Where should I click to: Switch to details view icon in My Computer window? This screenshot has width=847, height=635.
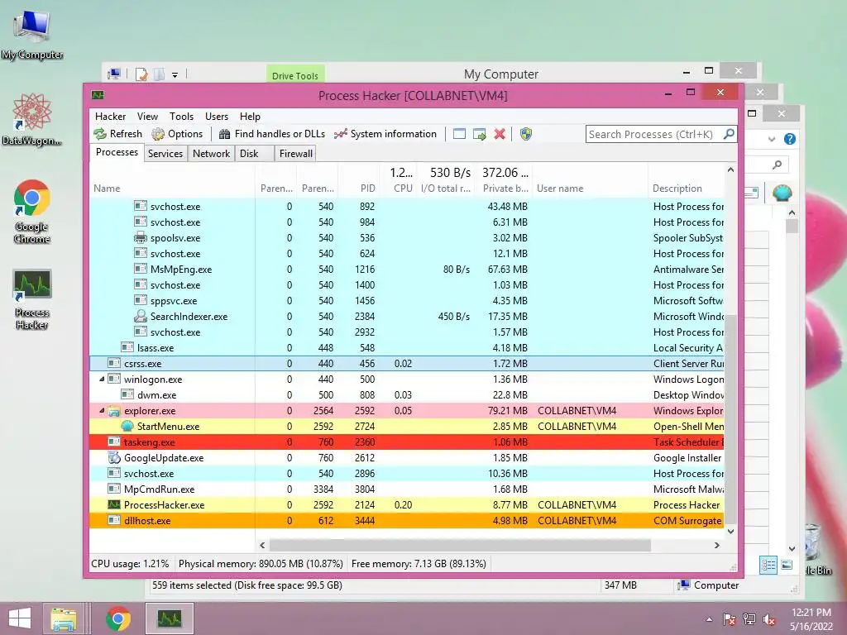768,566
